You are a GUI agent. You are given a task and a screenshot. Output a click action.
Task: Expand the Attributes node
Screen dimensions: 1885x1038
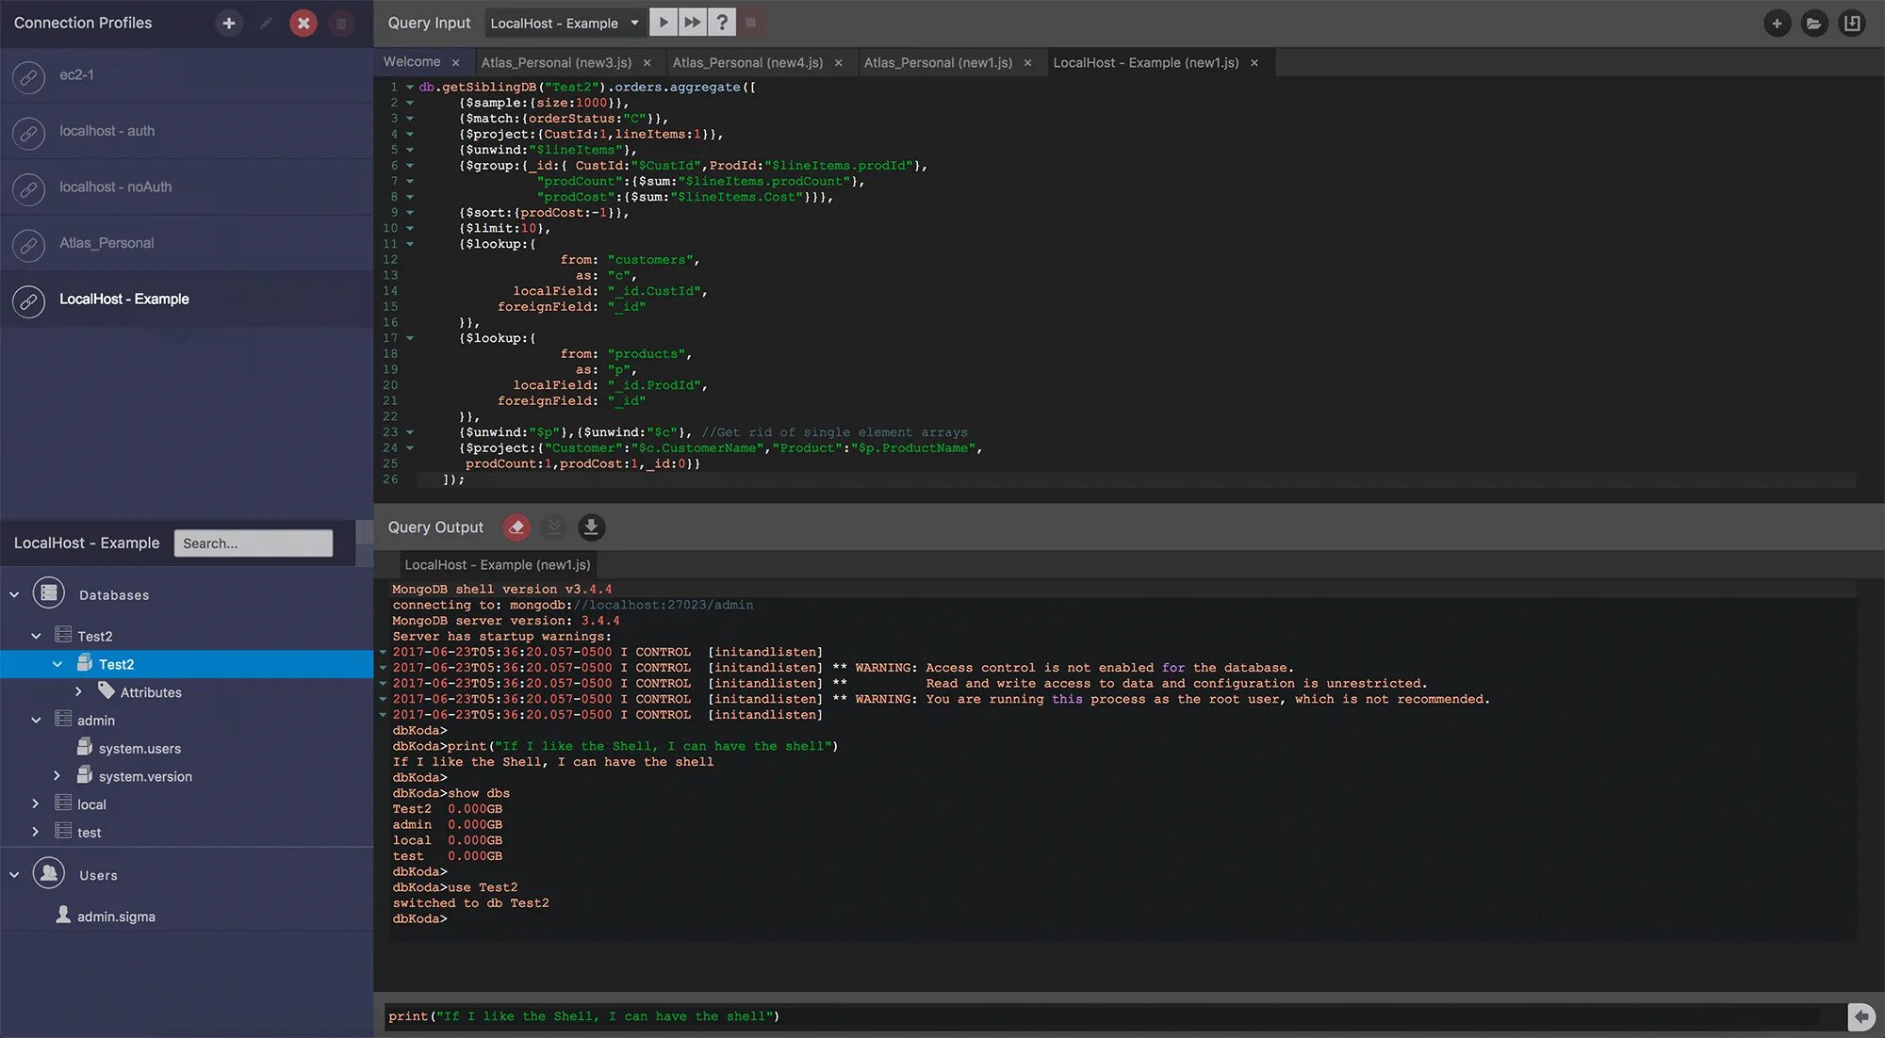tap(79, 692)
